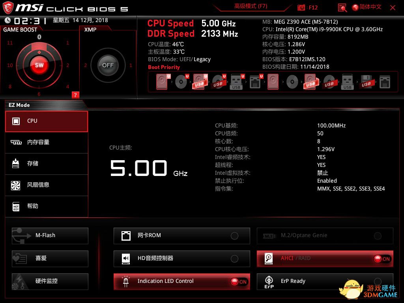Select UEFI USB hard disk boot device
Image resolution: width=404 pixels, height=303 pixels.
pos(200,82)
